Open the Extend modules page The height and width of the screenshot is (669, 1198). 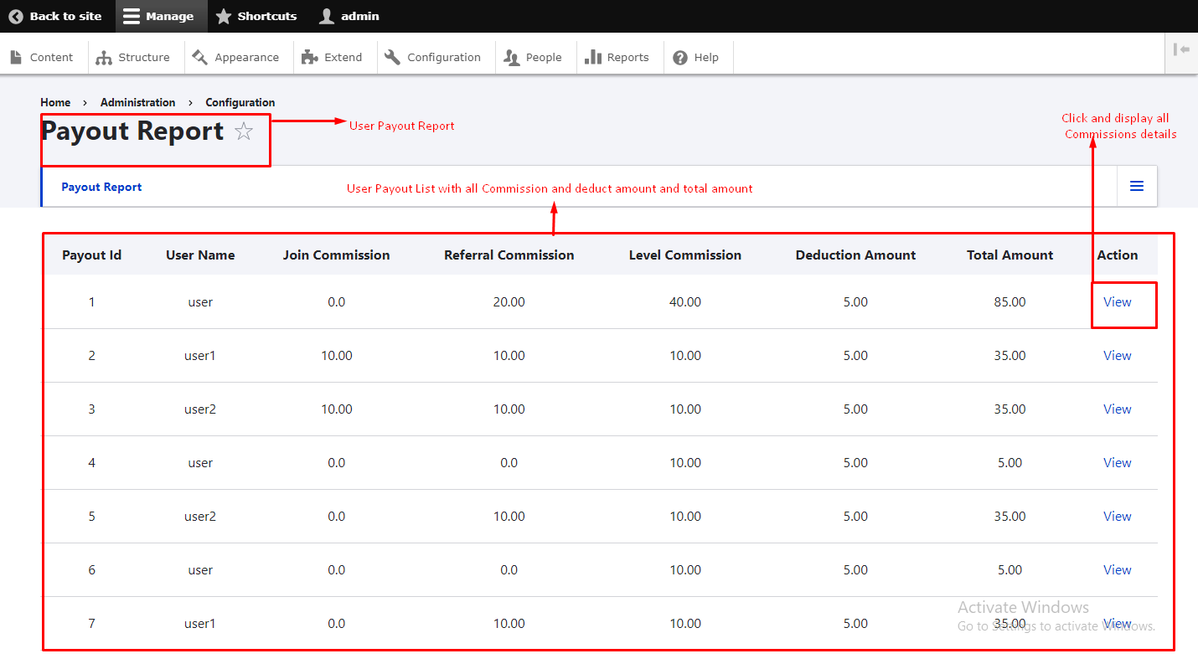click(x=333, y=57)
